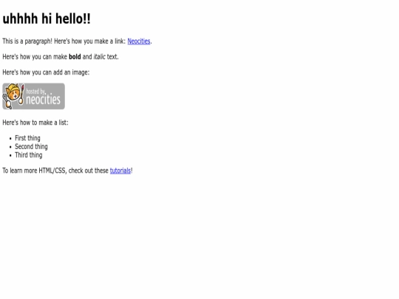Select the "uhhhh hi hello!!" heading
This screenshot has height=299, width=399.
[x=47, y=18]
